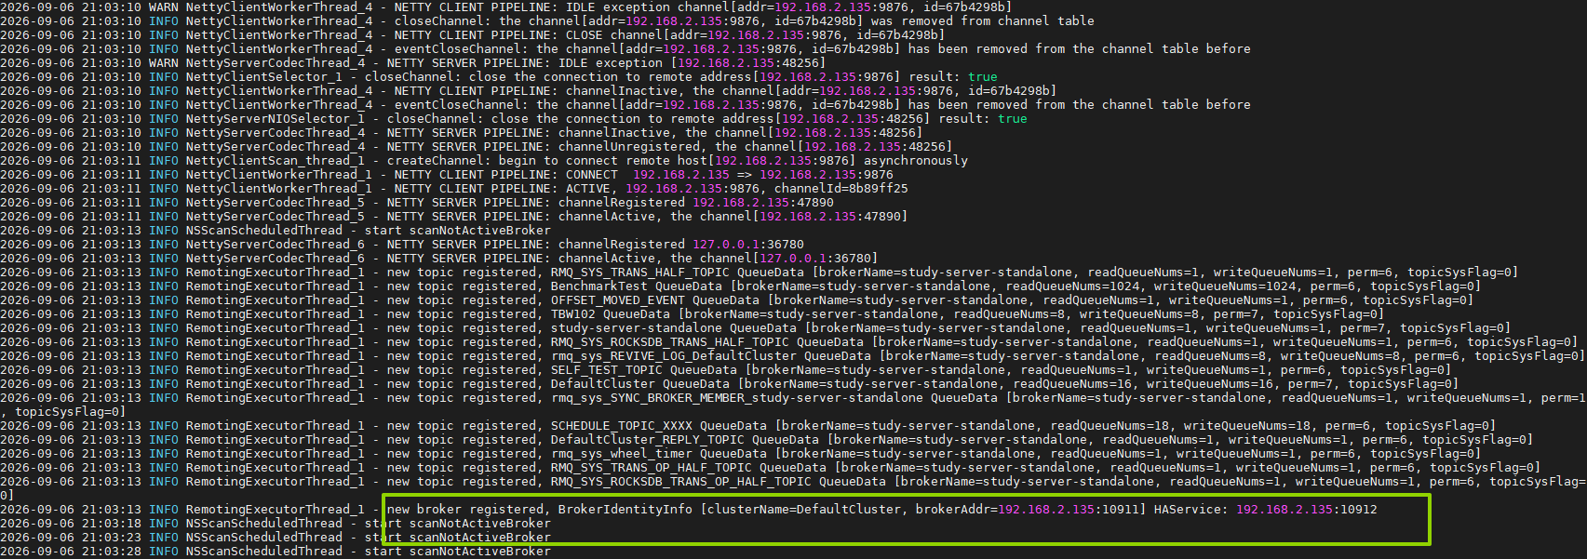The height and width of the screenshot is (559, 1587).
Task: Click the BrokerIdentityInfo text
Action: tap(625, 510)
